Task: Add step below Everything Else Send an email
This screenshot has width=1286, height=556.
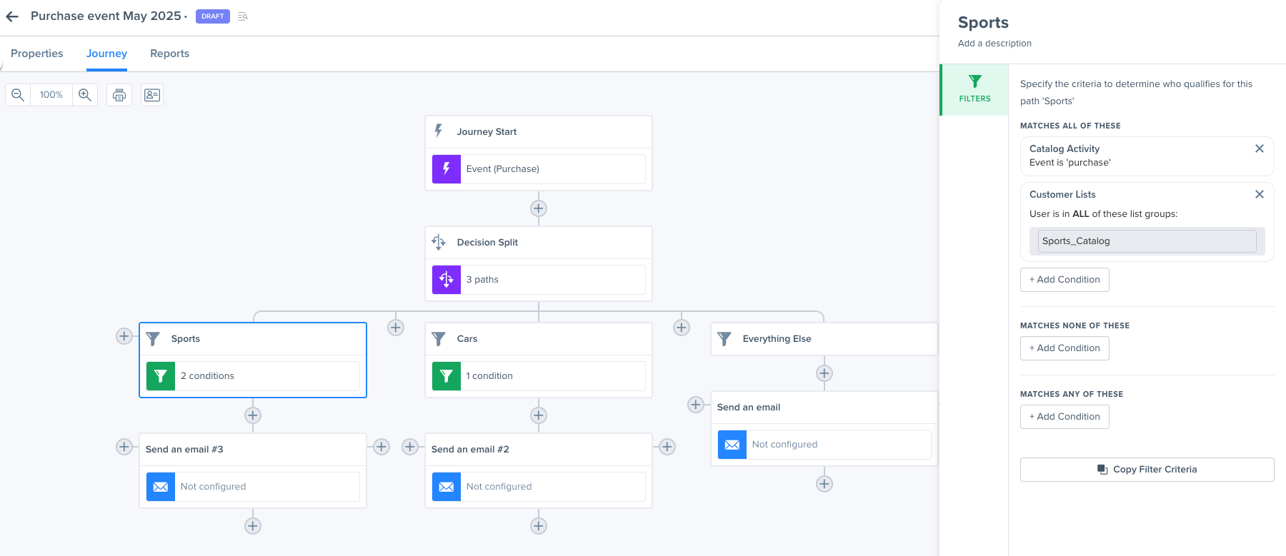Action: 824,484
